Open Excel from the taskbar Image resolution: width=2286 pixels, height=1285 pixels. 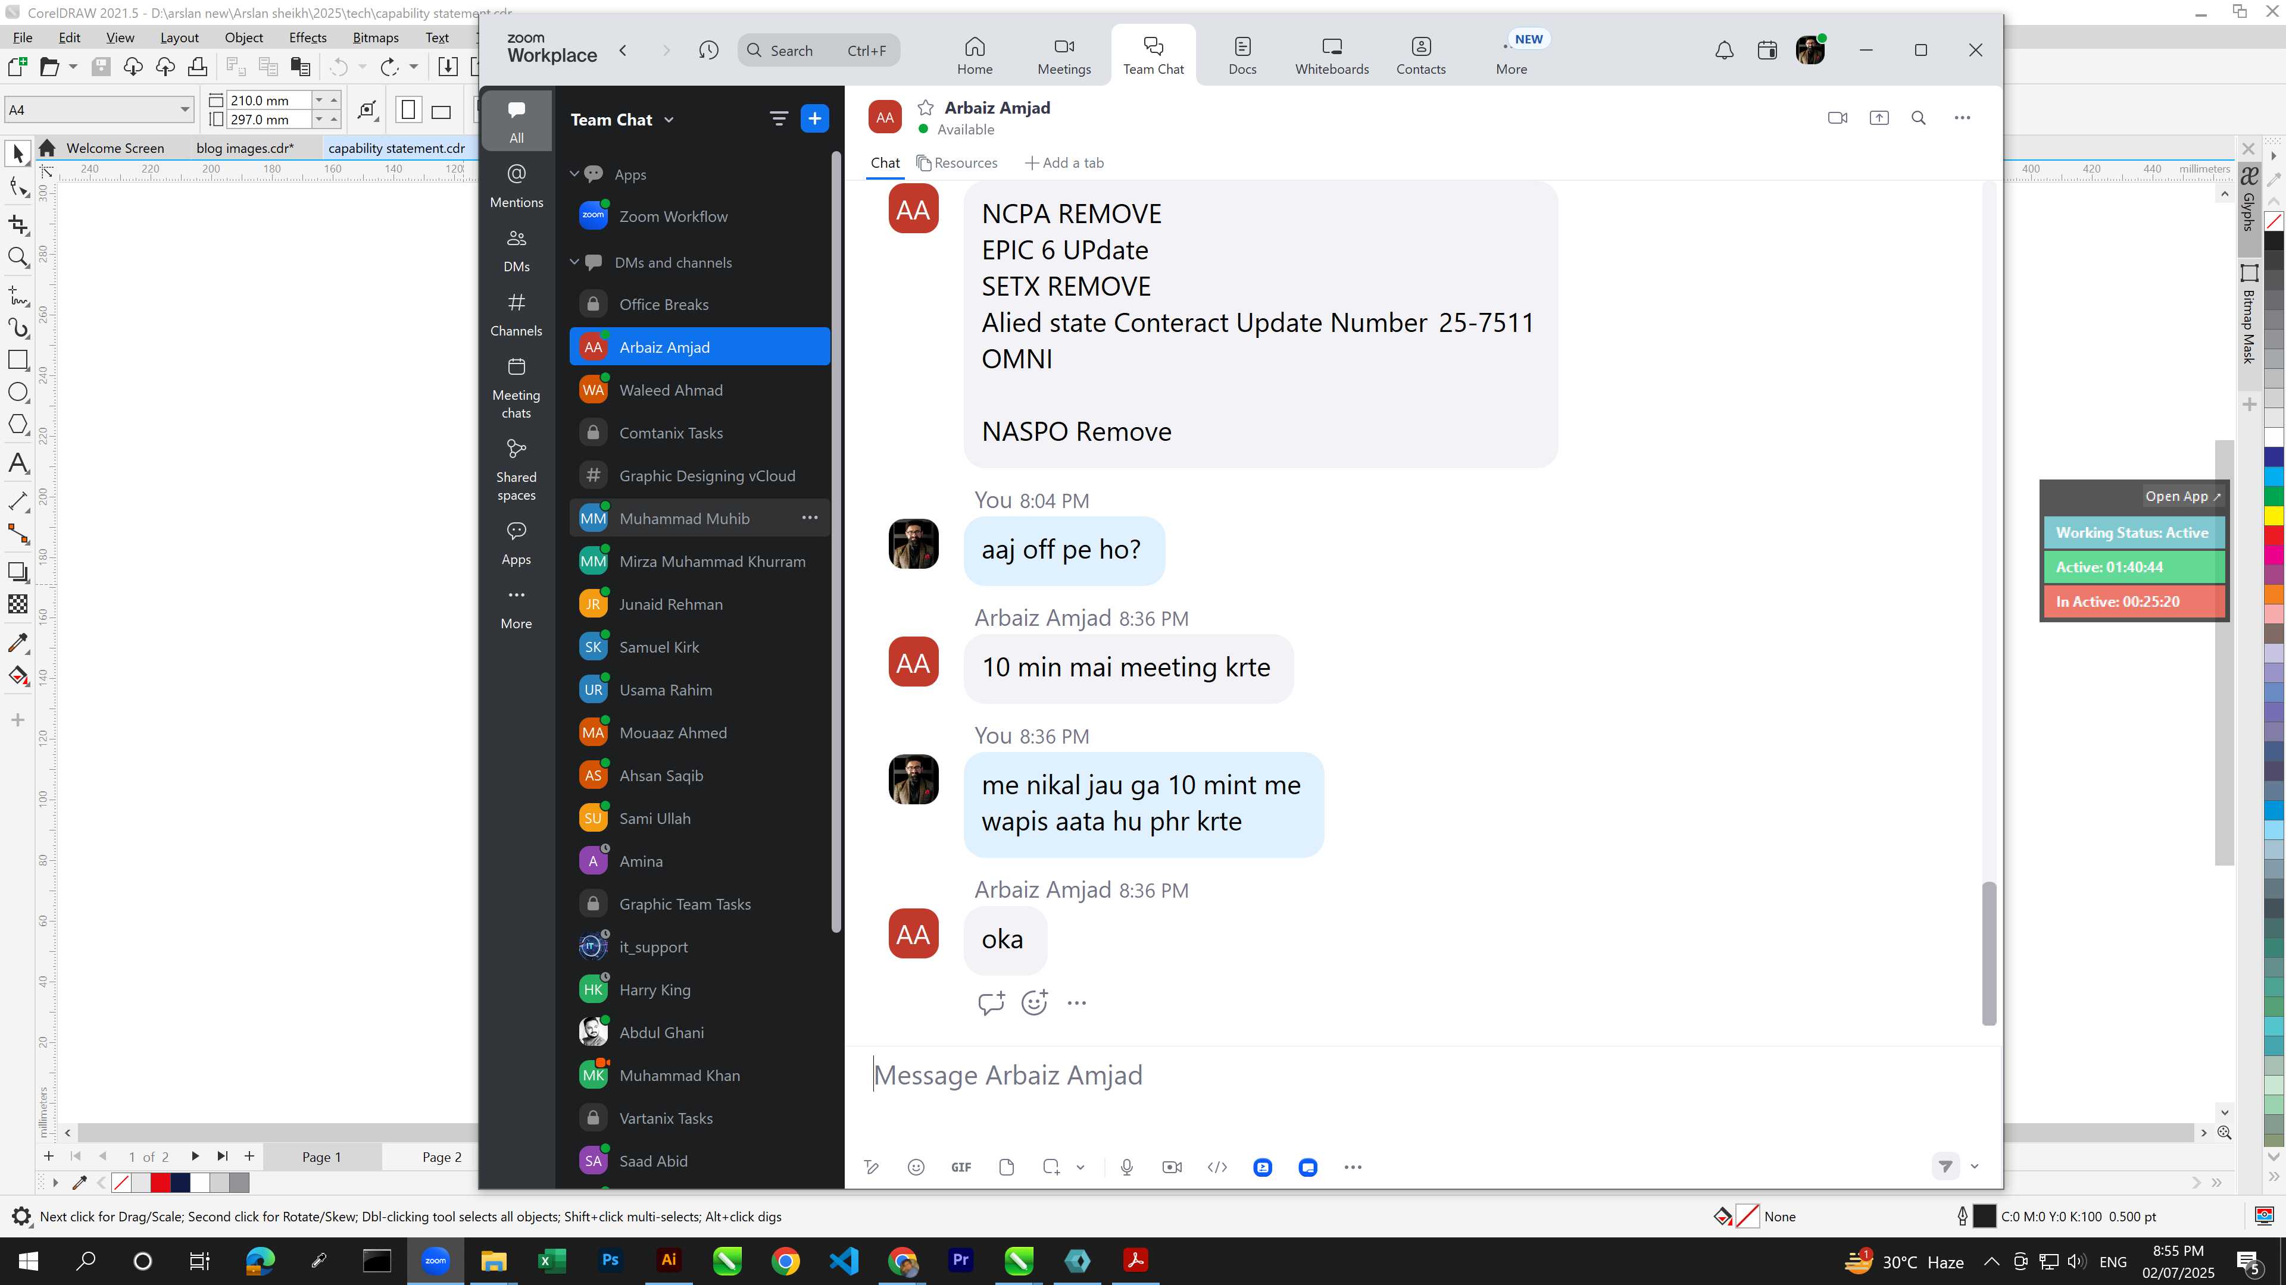(x=552, y=1260)
